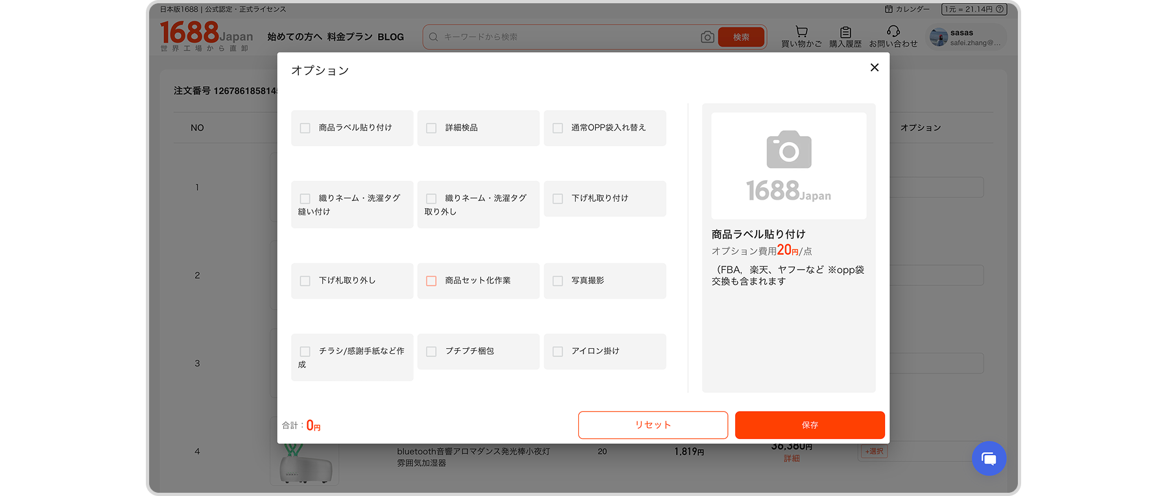Check the プチプチ梱包 option

click(431, 351)
